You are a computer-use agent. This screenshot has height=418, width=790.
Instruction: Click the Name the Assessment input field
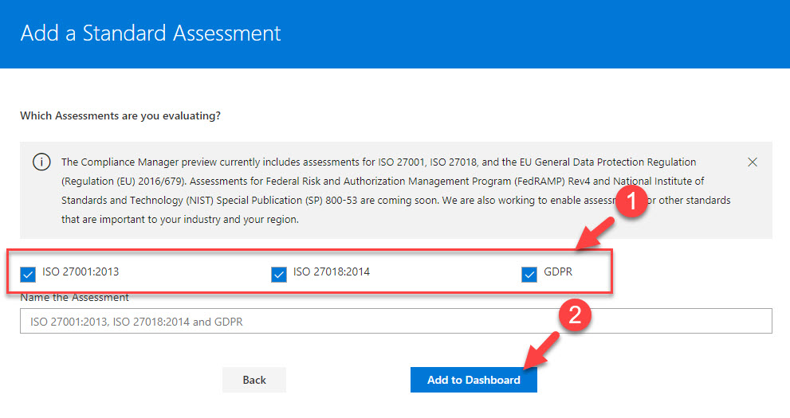pos(396,321)
